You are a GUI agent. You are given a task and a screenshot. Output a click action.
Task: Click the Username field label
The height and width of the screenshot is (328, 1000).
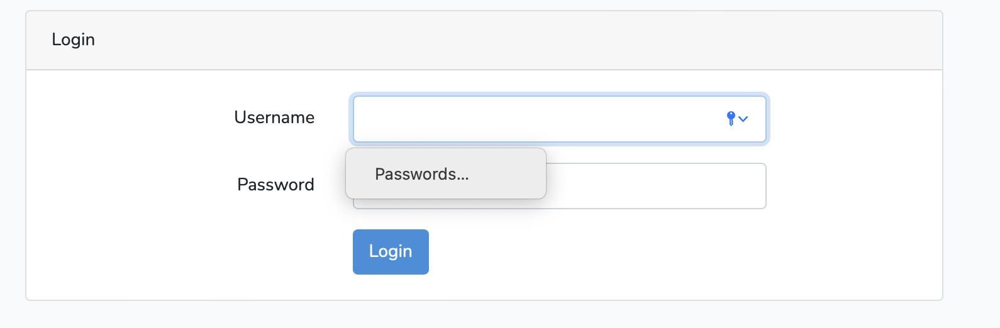274,118
